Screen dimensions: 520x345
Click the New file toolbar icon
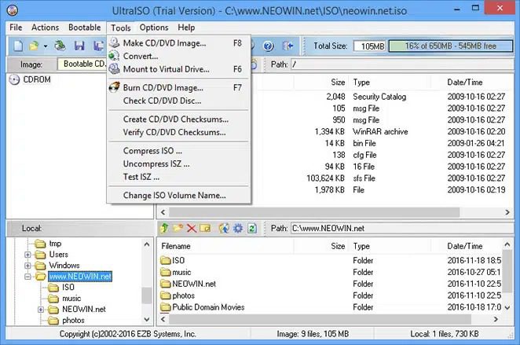tap(17, 46)
